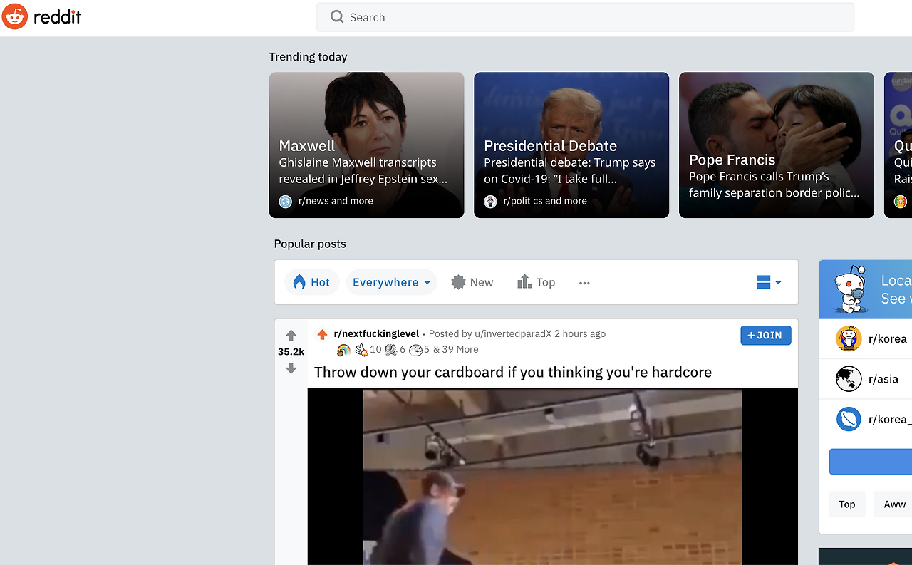Downvote the cardboard post
This screenshot has width=912, height=565.
click(291, 368)
